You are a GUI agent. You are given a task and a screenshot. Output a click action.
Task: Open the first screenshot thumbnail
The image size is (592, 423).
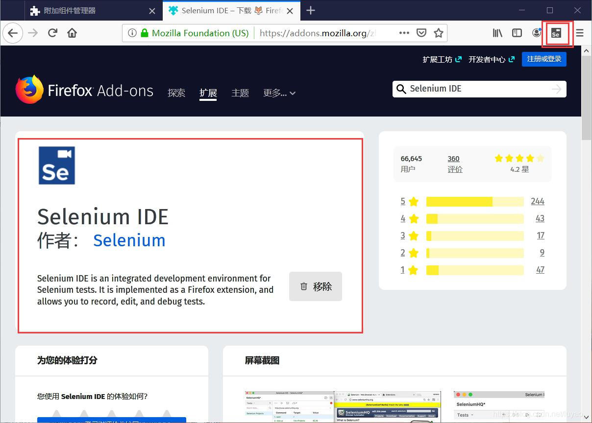click(289, 406)
